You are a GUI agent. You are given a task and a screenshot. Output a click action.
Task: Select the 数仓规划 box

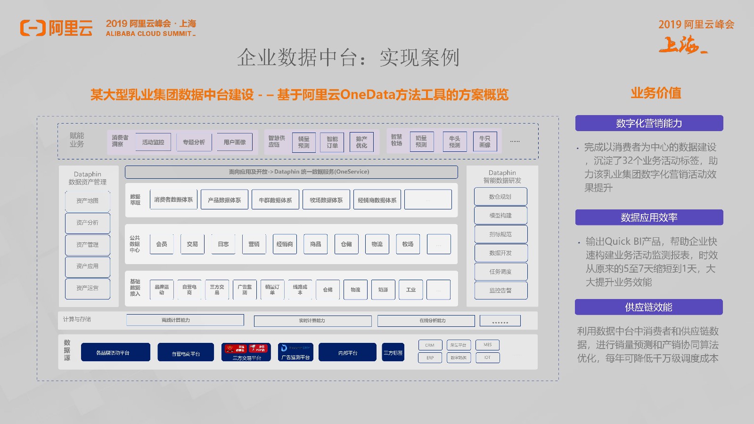500,197
